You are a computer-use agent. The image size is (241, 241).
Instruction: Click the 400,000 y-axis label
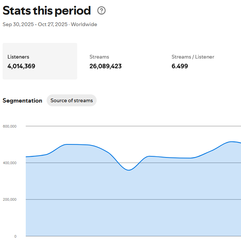(10, 163)
